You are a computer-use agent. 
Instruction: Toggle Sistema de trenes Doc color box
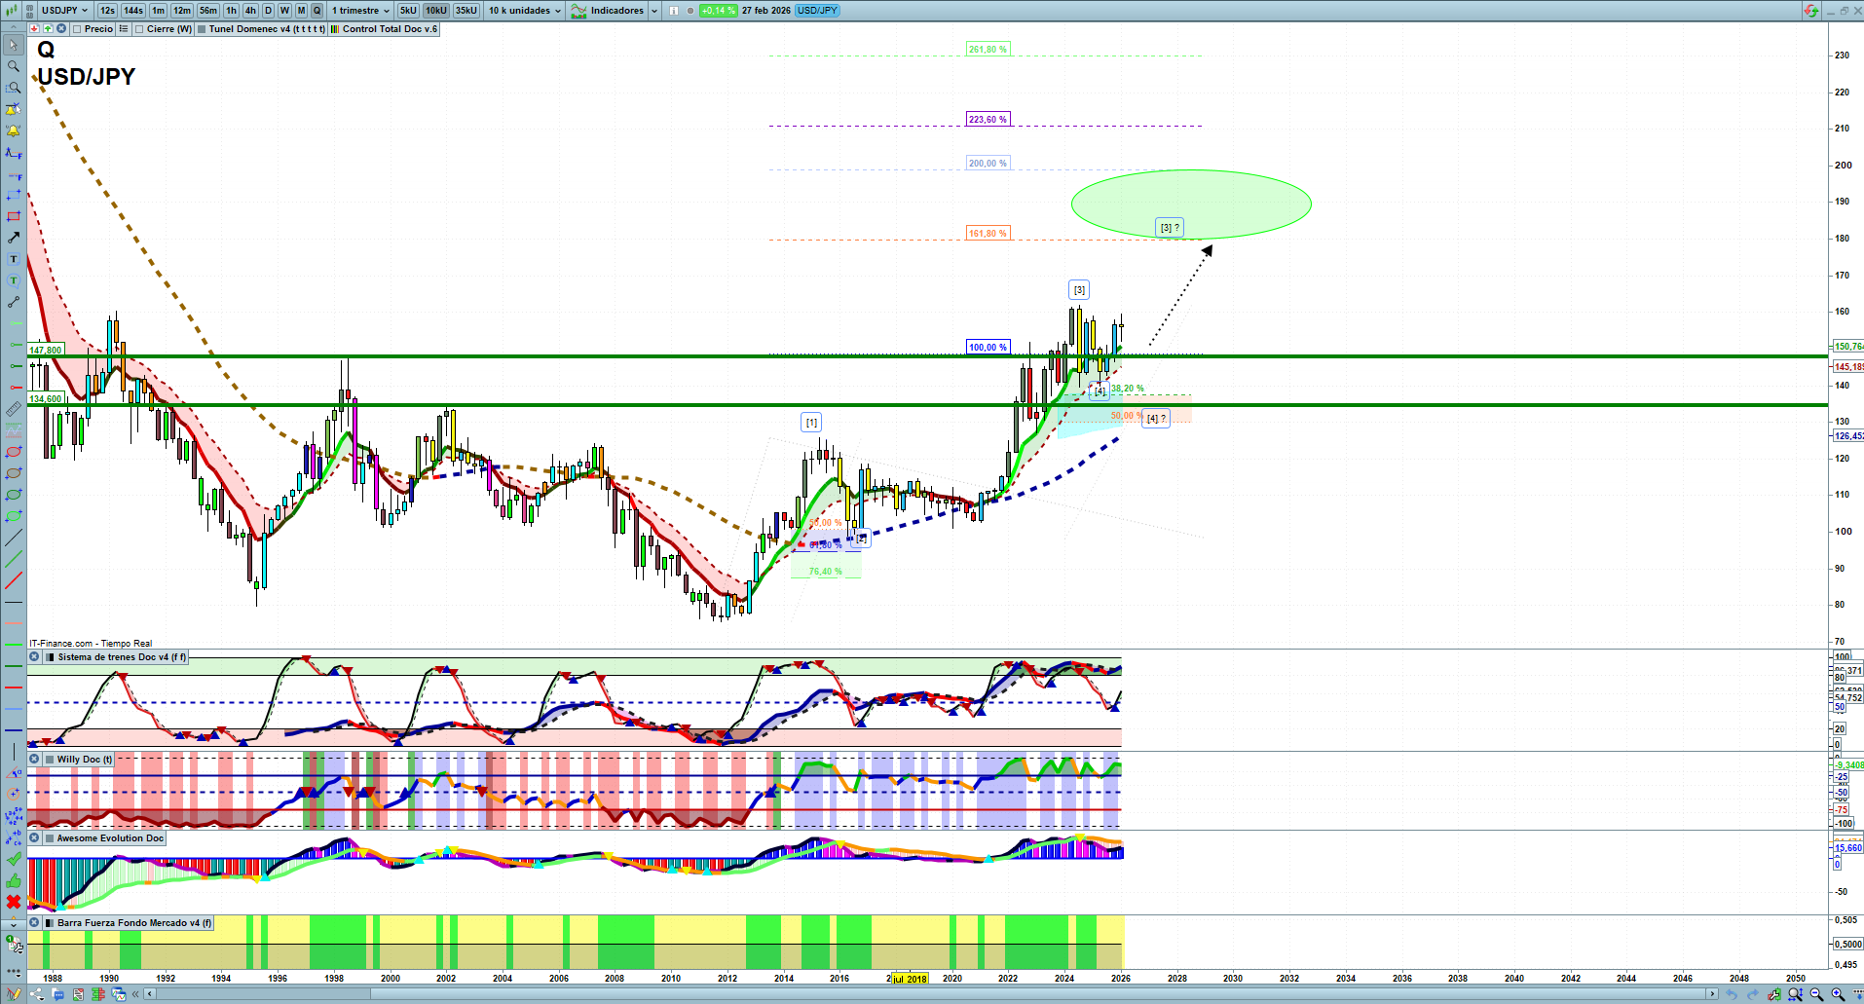point(50,657)
